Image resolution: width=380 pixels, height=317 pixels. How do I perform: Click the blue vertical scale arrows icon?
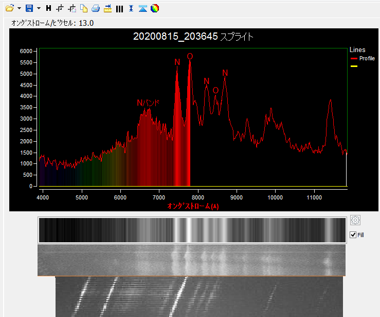(131, 8)
